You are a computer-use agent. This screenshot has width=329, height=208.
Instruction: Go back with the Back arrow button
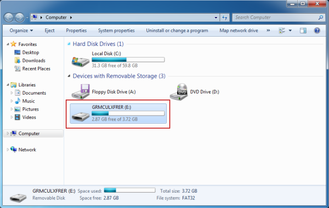[9, 18]
